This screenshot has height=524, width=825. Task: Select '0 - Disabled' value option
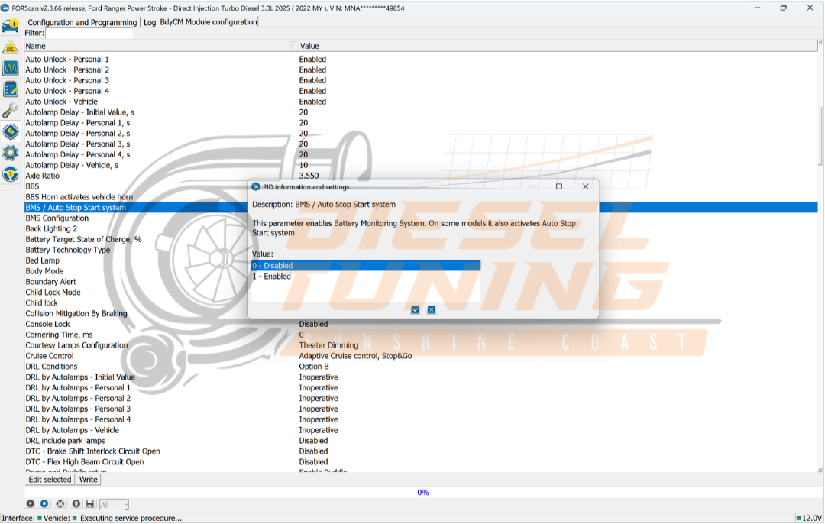click(366, 266)
